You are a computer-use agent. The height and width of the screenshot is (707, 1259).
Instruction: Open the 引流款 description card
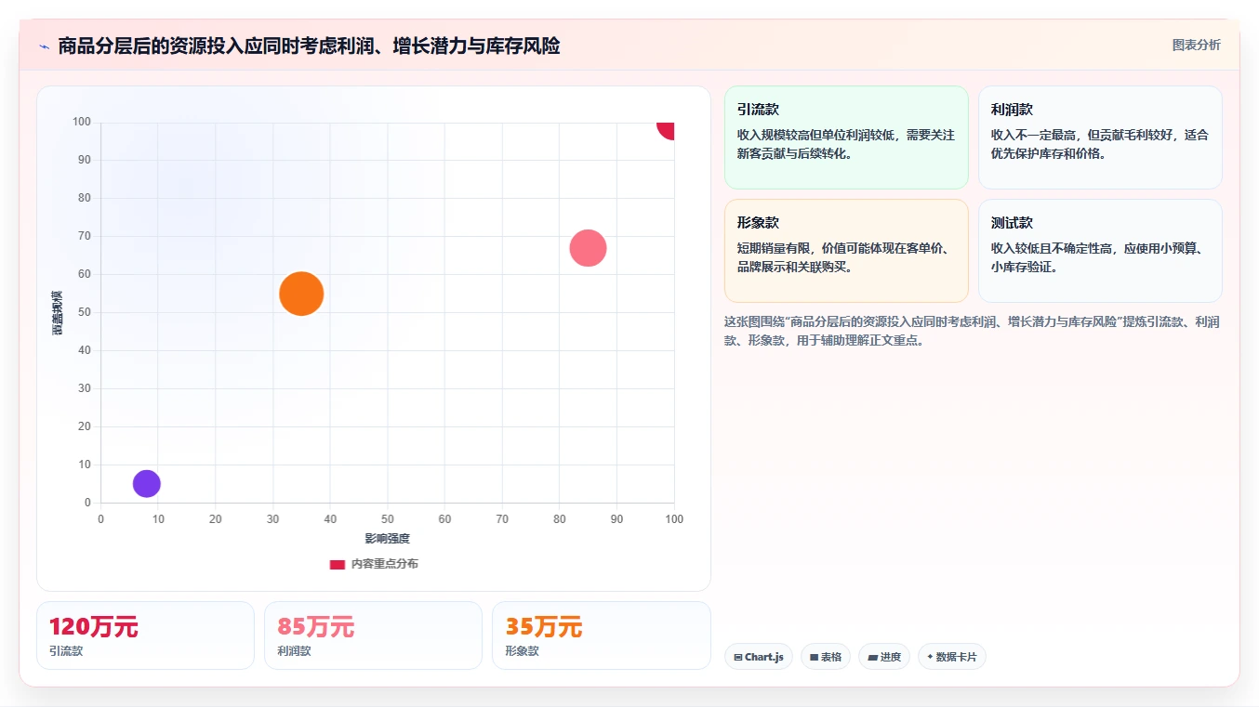846,137
